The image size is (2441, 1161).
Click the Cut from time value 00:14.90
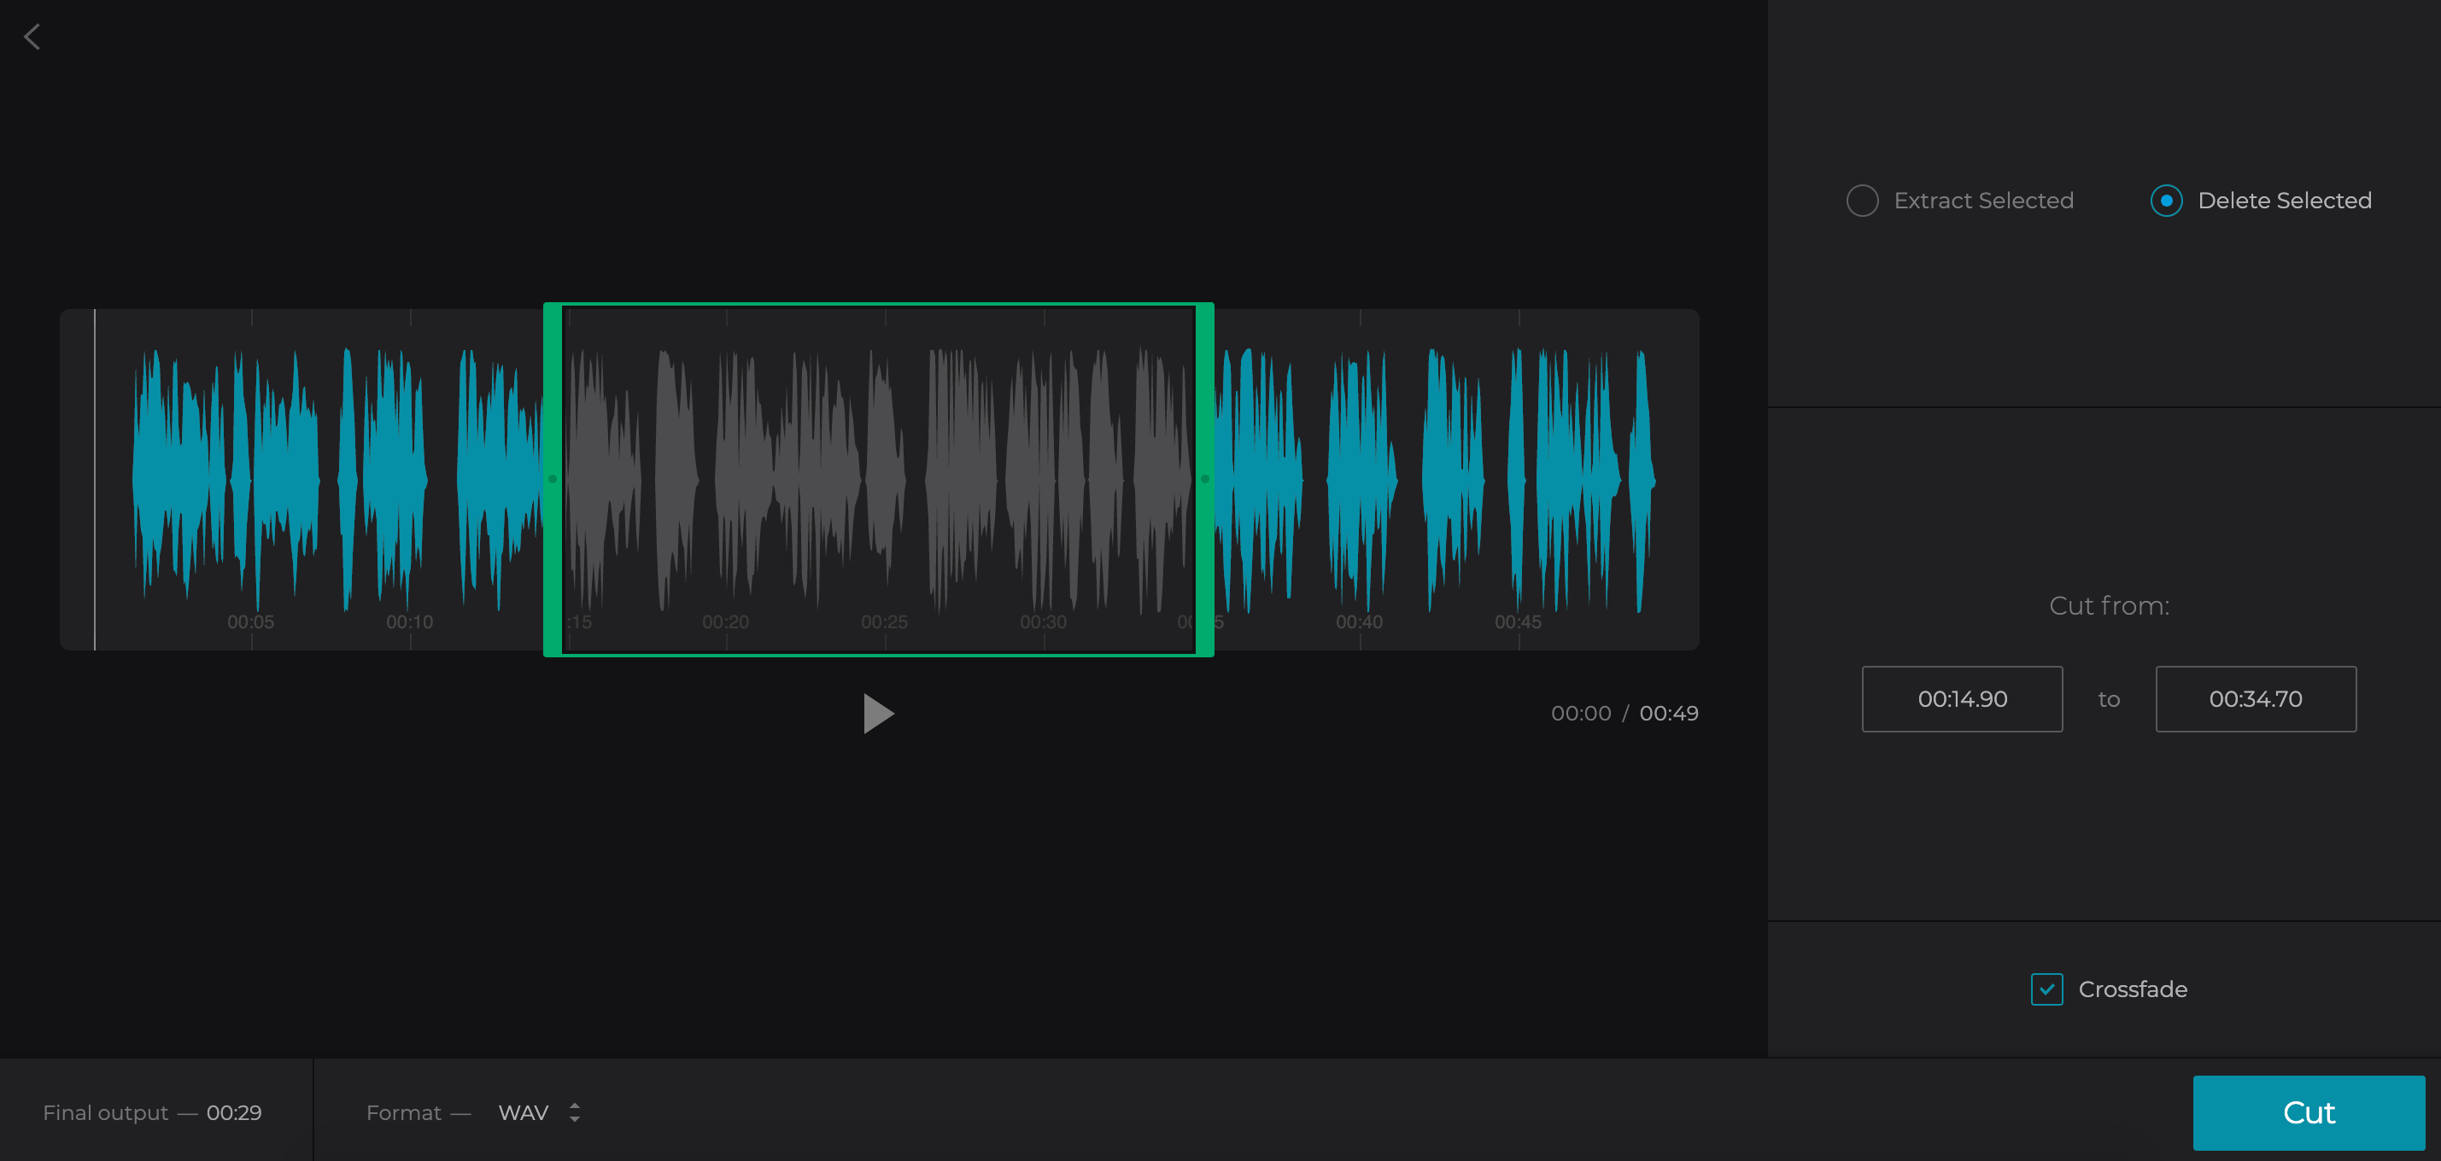click(x=1963, y=699)
